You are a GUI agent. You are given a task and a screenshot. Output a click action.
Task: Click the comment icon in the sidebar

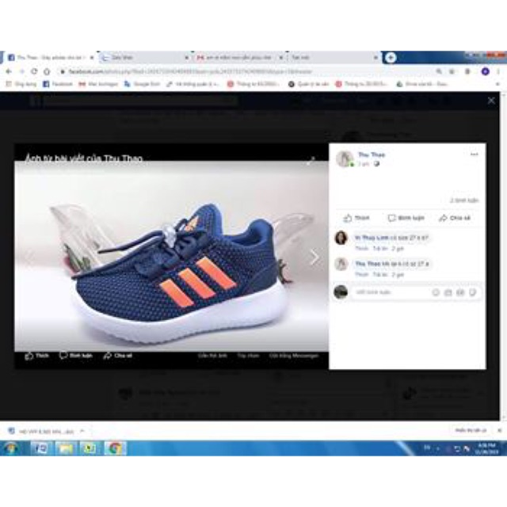click(x=391, y=218)
